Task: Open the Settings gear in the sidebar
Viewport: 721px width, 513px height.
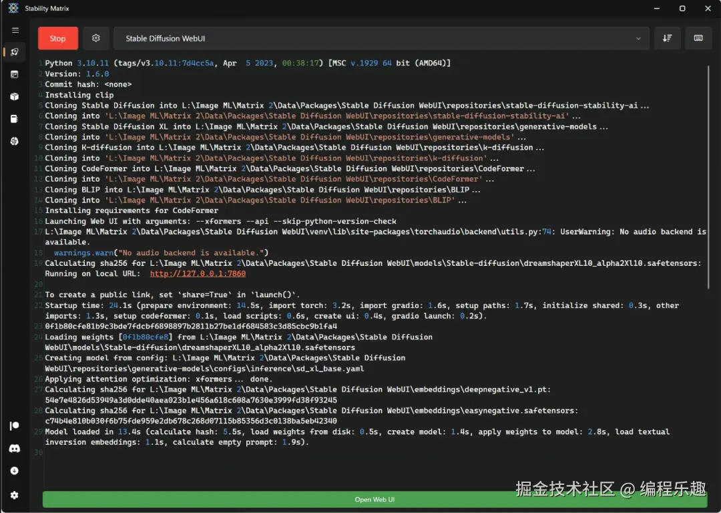Action: pos(15,495)
